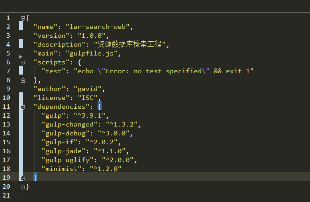Click the Chinese description string value
This screenshot has width=310, height=202.
pos(129,44)
